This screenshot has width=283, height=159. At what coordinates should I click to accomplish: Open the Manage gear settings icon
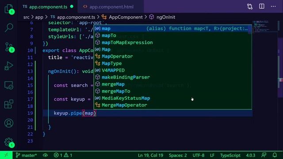9,142
